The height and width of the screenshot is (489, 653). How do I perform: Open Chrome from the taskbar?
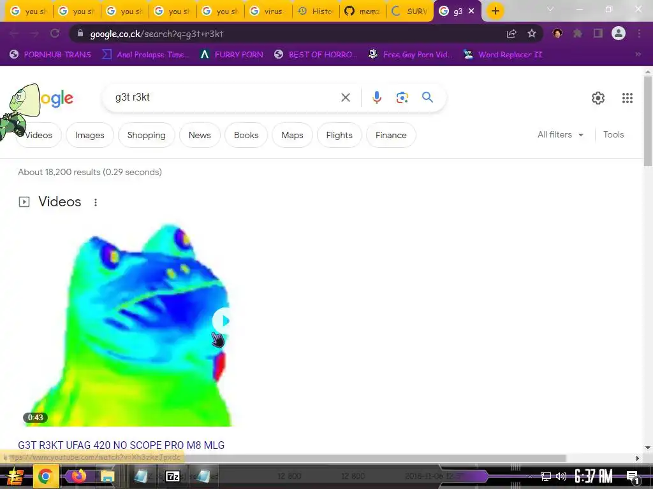point(45,476)
